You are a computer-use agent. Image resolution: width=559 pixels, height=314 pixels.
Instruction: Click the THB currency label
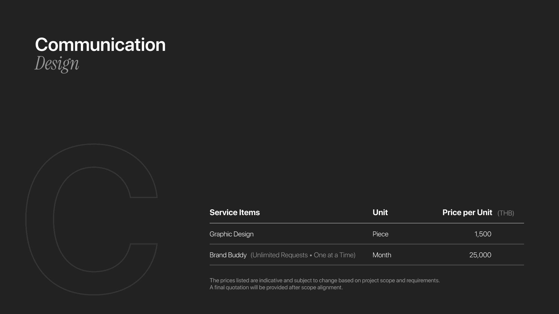(x=506, y=213)
